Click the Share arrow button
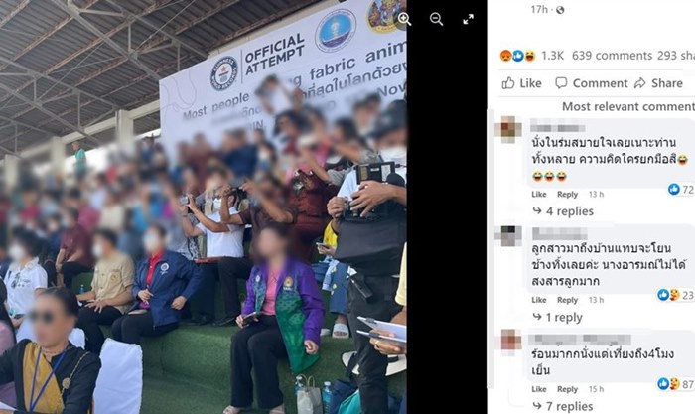Screen dimensions: 695x414 (x=658, y=82)
